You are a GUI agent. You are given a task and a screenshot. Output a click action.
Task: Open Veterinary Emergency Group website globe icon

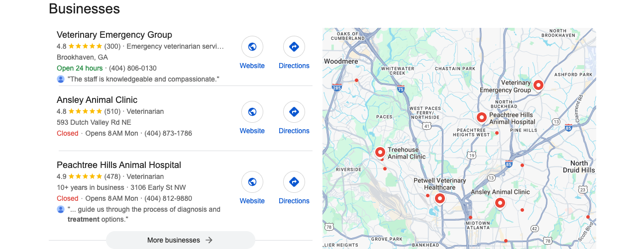click(x=252, y=47)
